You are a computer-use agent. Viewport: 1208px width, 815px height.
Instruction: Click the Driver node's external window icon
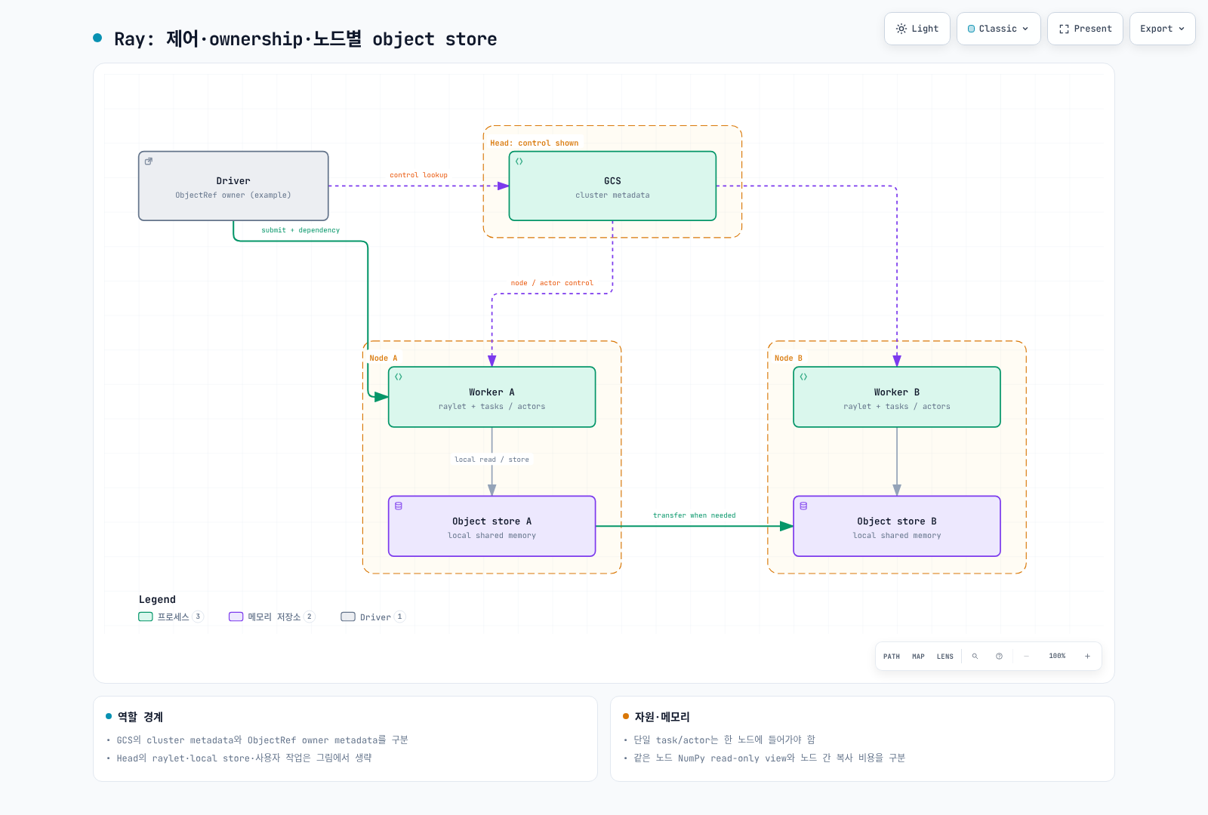point(149,161)
